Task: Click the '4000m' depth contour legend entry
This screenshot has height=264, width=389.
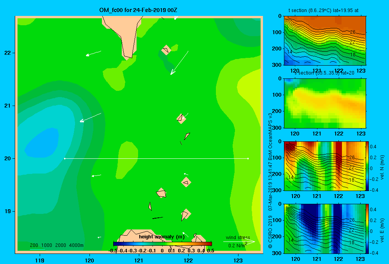Action: click(x=76, y=245)
